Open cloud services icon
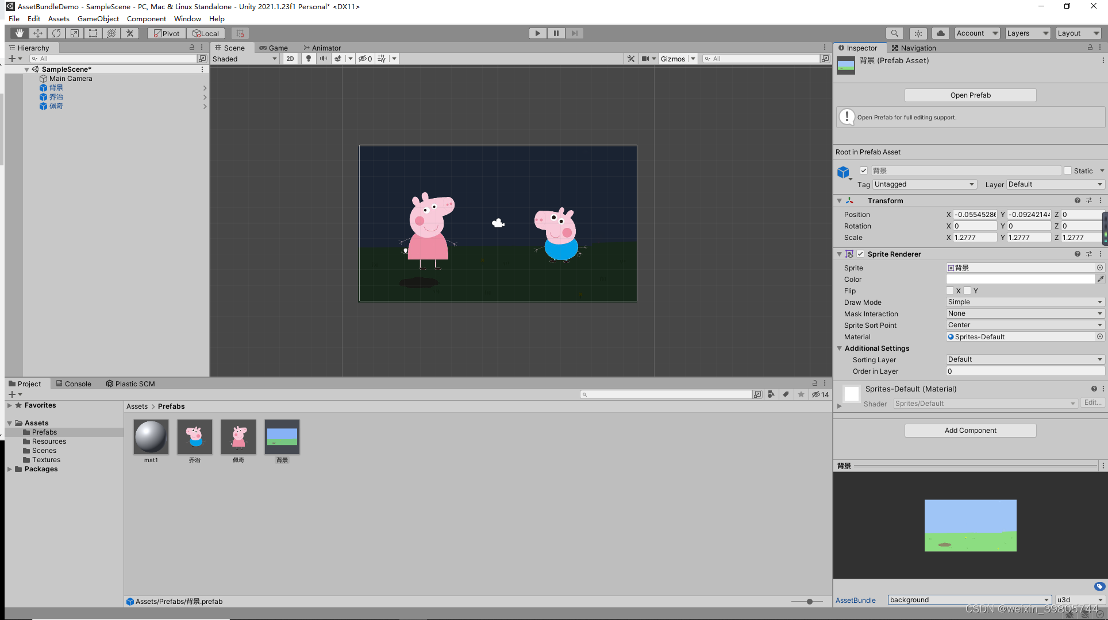Screen dimensions: 1108x620 click(x=941, y=33)
